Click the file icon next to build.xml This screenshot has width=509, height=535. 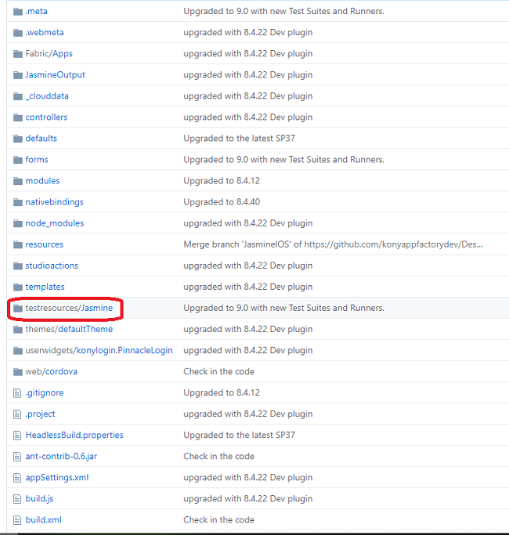pyautogui.click(x=18, y=519)
